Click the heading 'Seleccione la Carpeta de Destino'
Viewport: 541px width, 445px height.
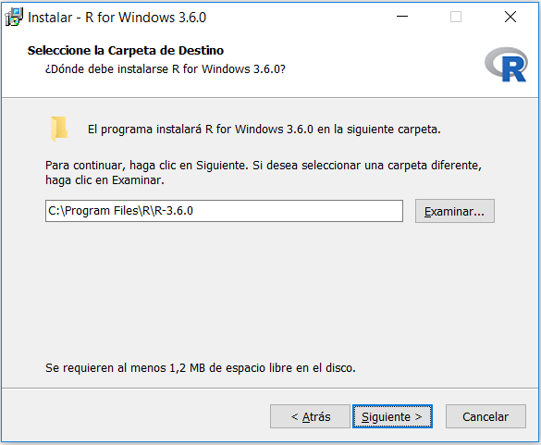point(126,50)
